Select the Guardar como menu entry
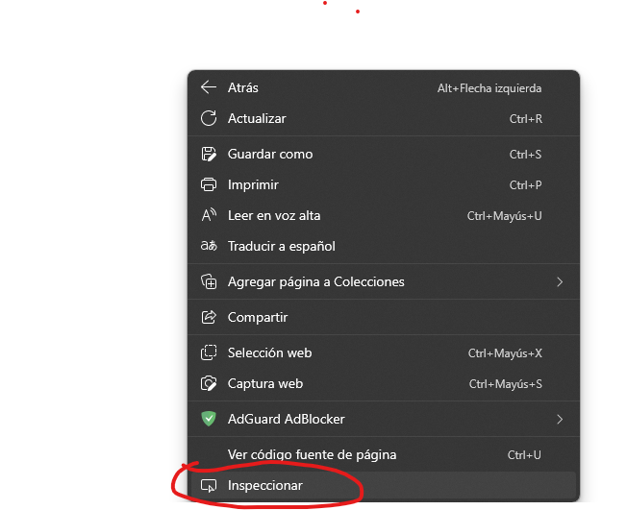The height and width of the screenshot is (510, 627). (384, 155)
